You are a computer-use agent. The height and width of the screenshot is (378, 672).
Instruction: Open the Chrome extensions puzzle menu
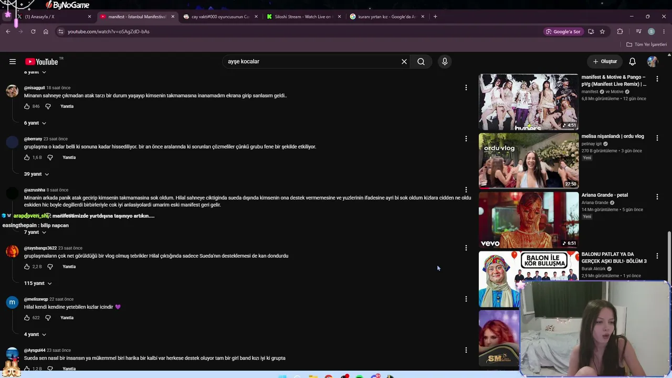[x=620, y=31]
